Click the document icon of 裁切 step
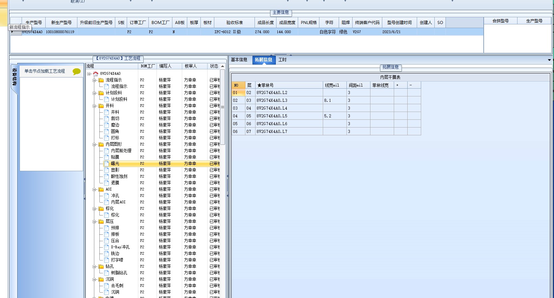 [x=106, y=118]
